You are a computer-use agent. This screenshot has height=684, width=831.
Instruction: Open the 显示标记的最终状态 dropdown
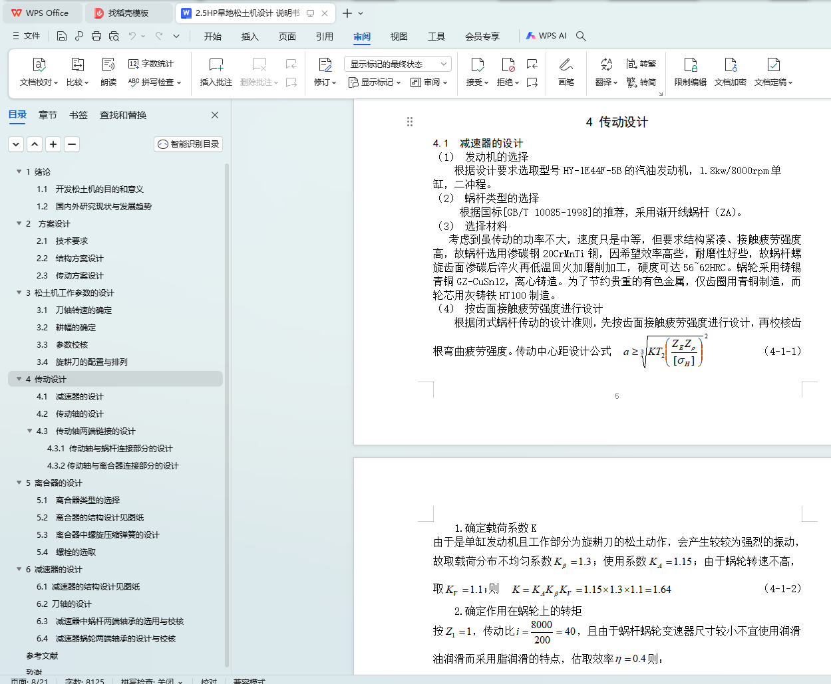coord(398,64)
